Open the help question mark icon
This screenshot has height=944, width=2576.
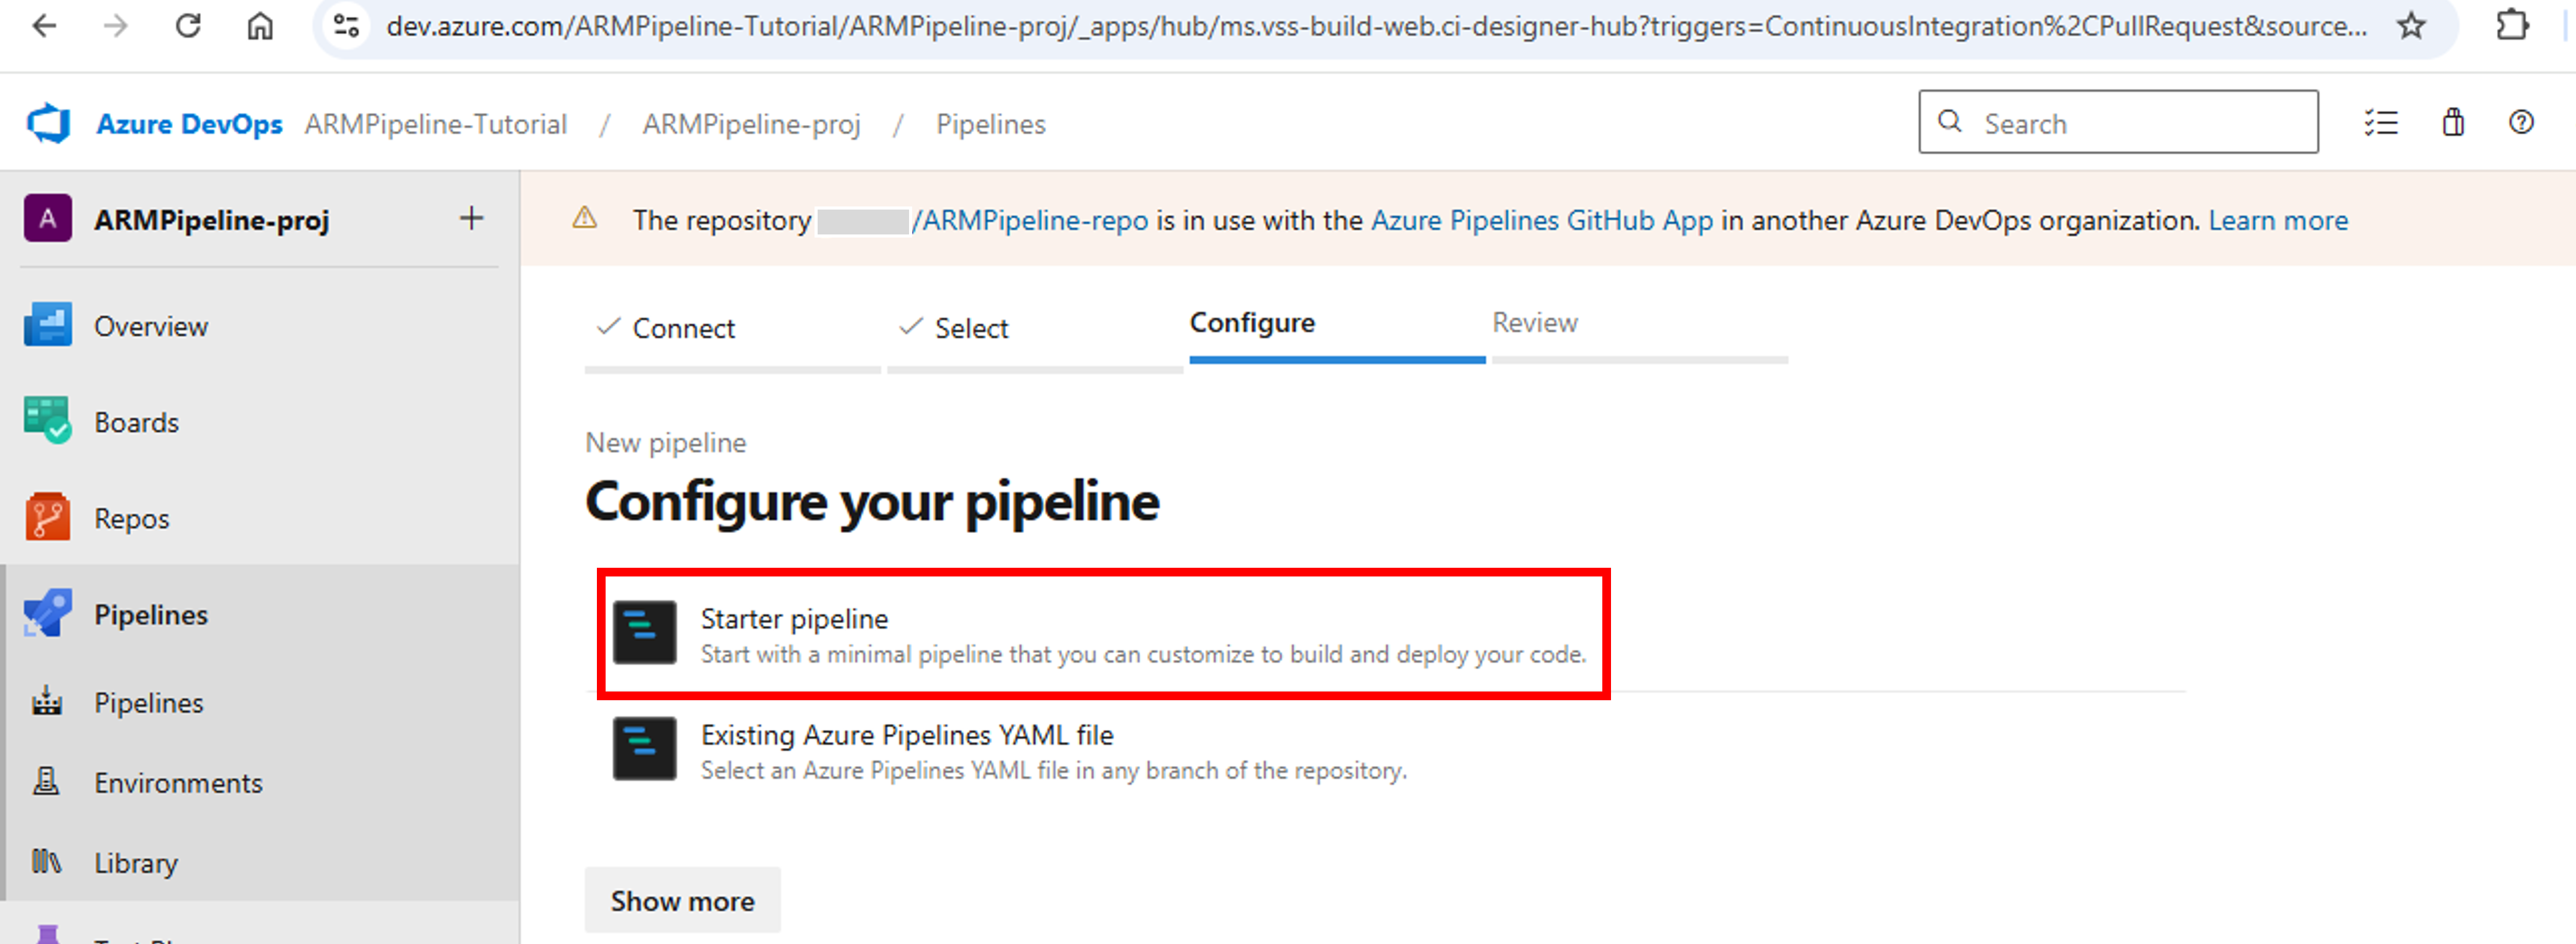[x=2521, y=122]
